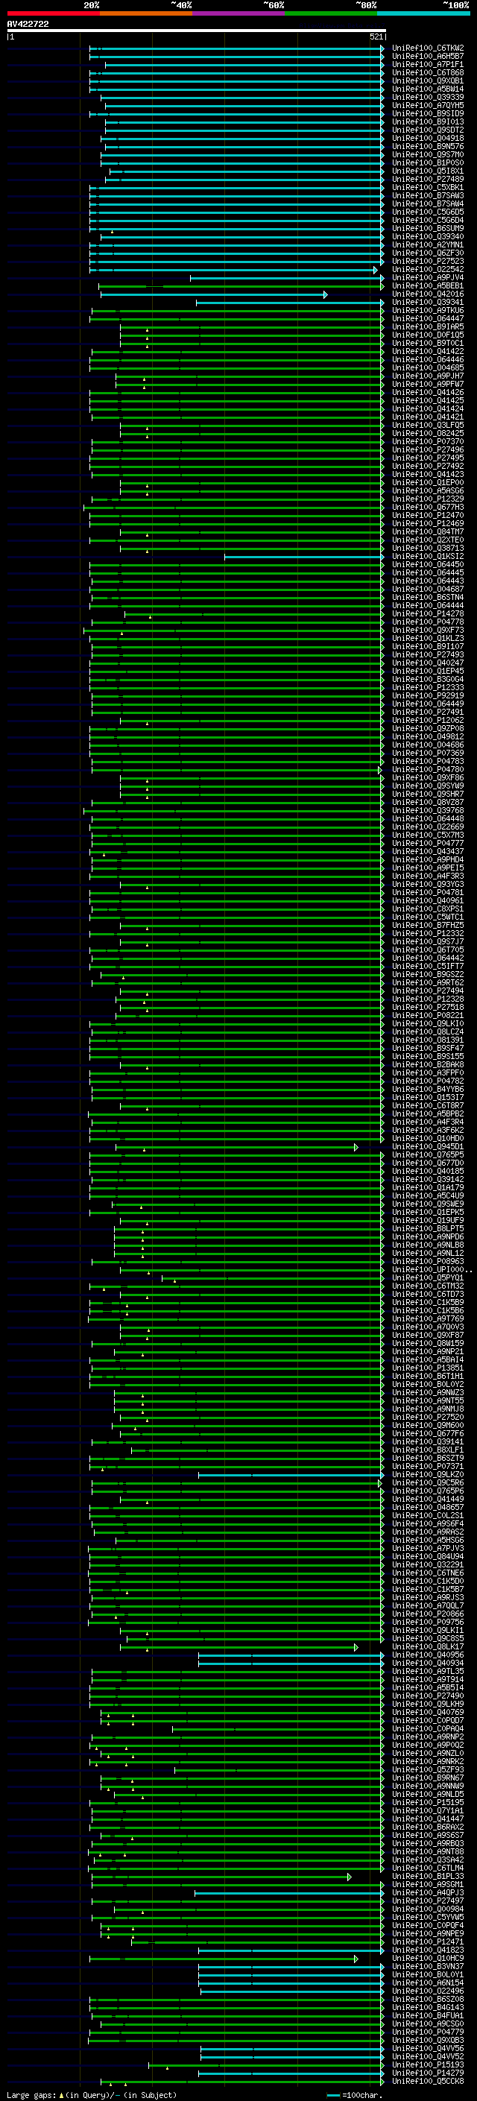Select hit UniRef100_C0PQD7
This screenshot has height=2101, width=477.
click(428, 1720)
